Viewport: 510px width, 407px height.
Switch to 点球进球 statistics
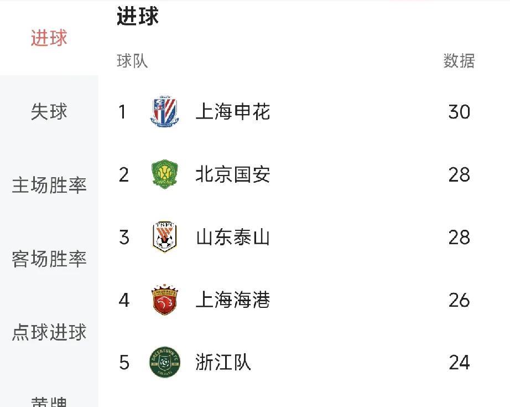pos(49,332)
